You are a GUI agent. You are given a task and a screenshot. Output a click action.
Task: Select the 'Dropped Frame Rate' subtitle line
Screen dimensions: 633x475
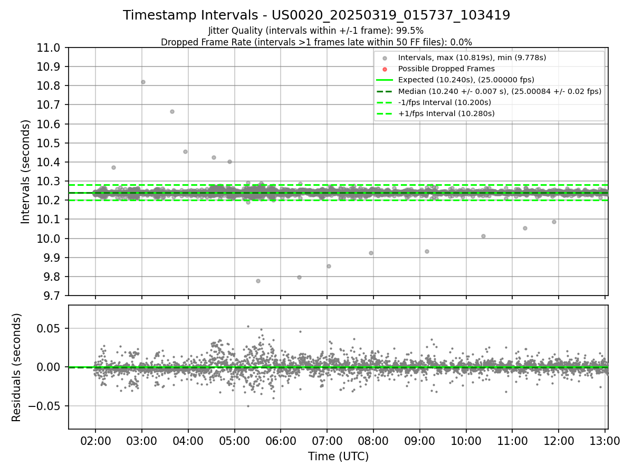click(316, 42)
